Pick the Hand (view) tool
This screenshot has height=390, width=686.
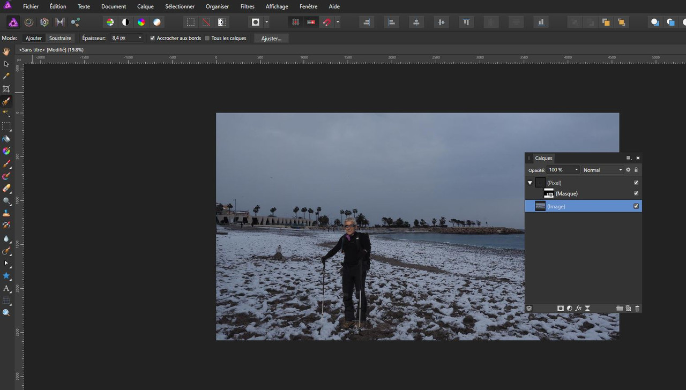[6, 51]
